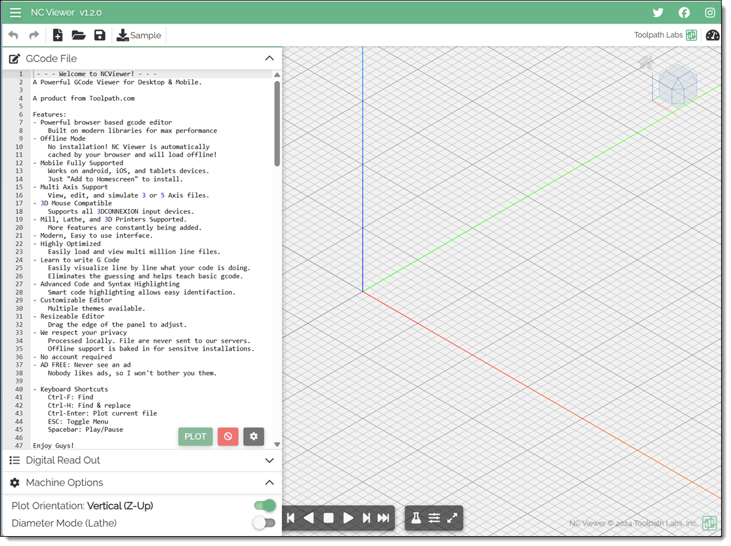
Task: Click the Undo arrow
Action: (x=14, y=35)
